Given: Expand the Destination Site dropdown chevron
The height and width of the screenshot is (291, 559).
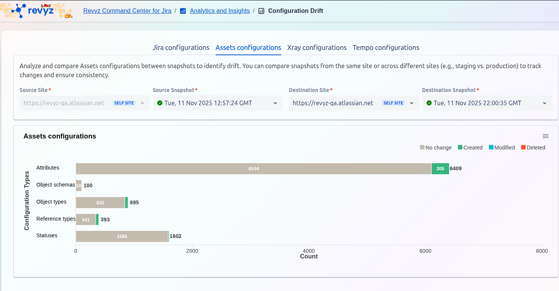Looking at the screenshot, I should click(412, 103).
